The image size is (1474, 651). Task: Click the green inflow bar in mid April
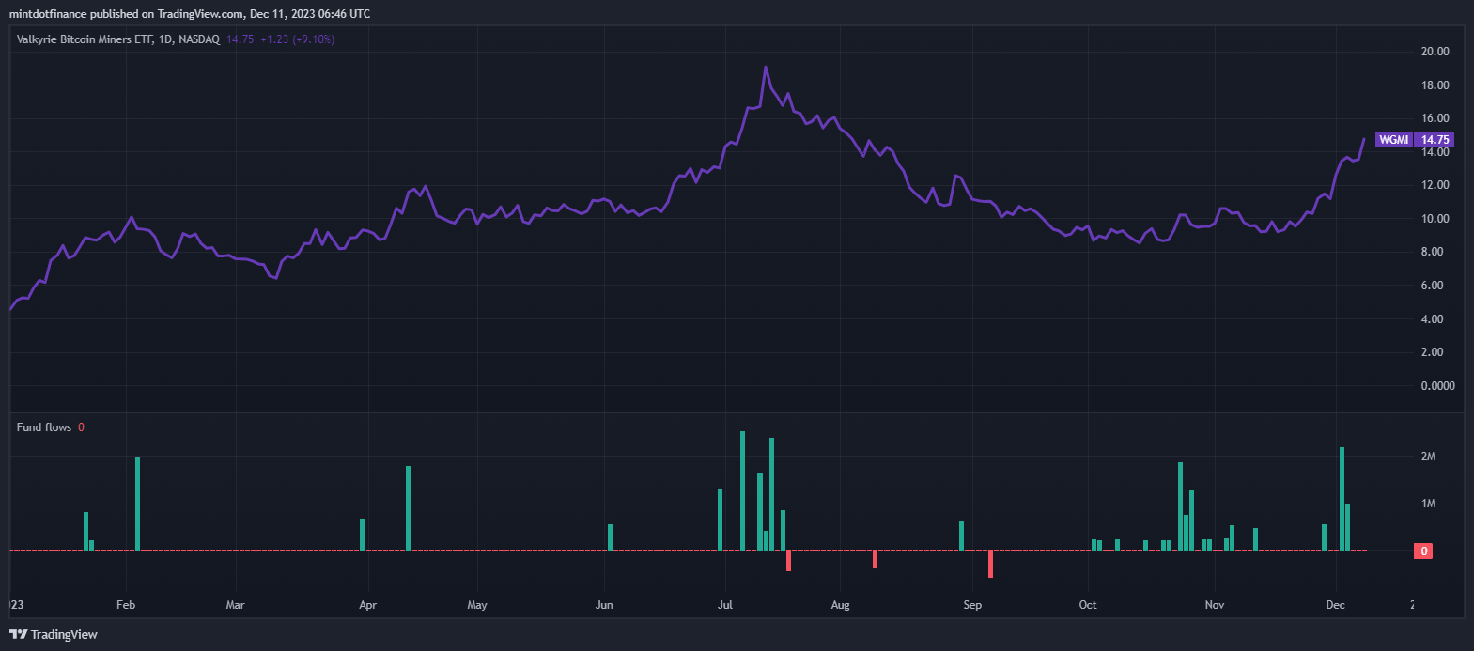409,508
